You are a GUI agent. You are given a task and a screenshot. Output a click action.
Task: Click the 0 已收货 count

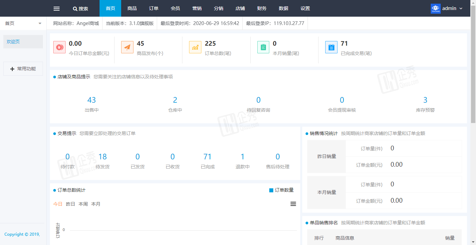pos(172,157)
